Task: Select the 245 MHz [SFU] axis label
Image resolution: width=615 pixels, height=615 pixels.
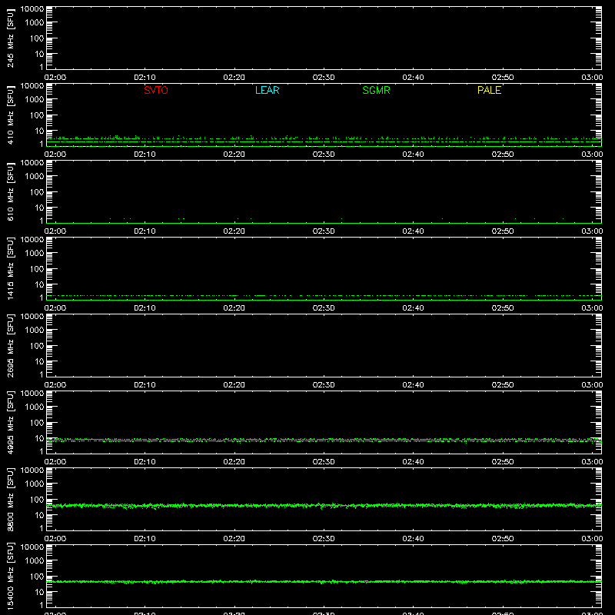Action: click(10, 38)
